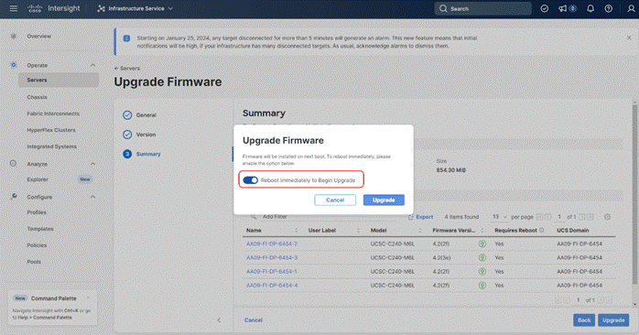Sort by the User Label column header
The width and height of the screenshot is (639, 335).
[322, 231]
